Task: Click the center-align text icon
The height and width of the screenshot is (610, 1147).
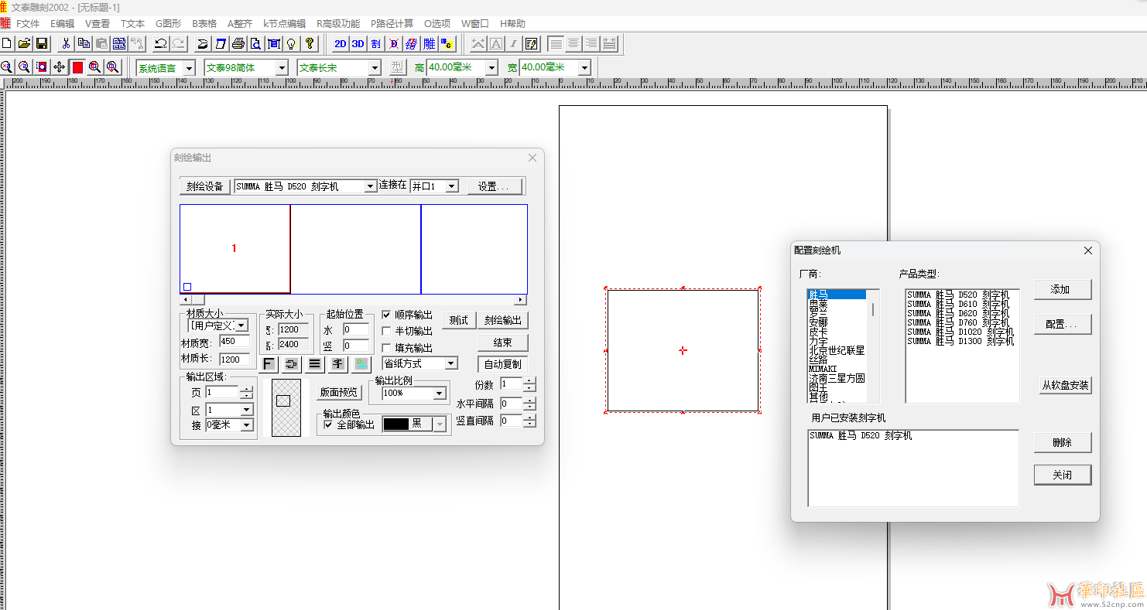Action: (x=573, y=43)
